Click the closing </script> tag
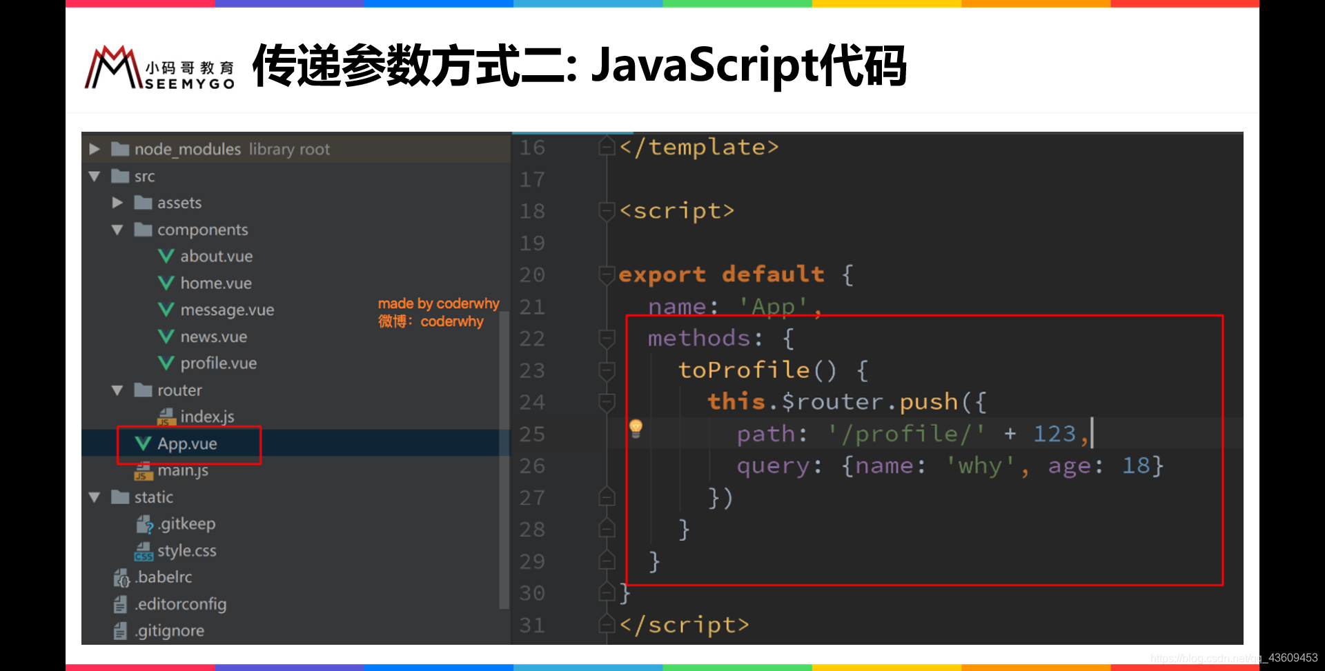The image size is (1325, 671). (x=684, y=625)
